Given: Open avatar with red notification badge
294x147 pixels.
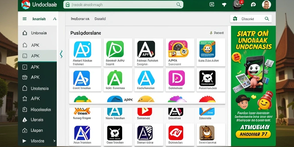Looking at the screenshot, I should [238, 5].
